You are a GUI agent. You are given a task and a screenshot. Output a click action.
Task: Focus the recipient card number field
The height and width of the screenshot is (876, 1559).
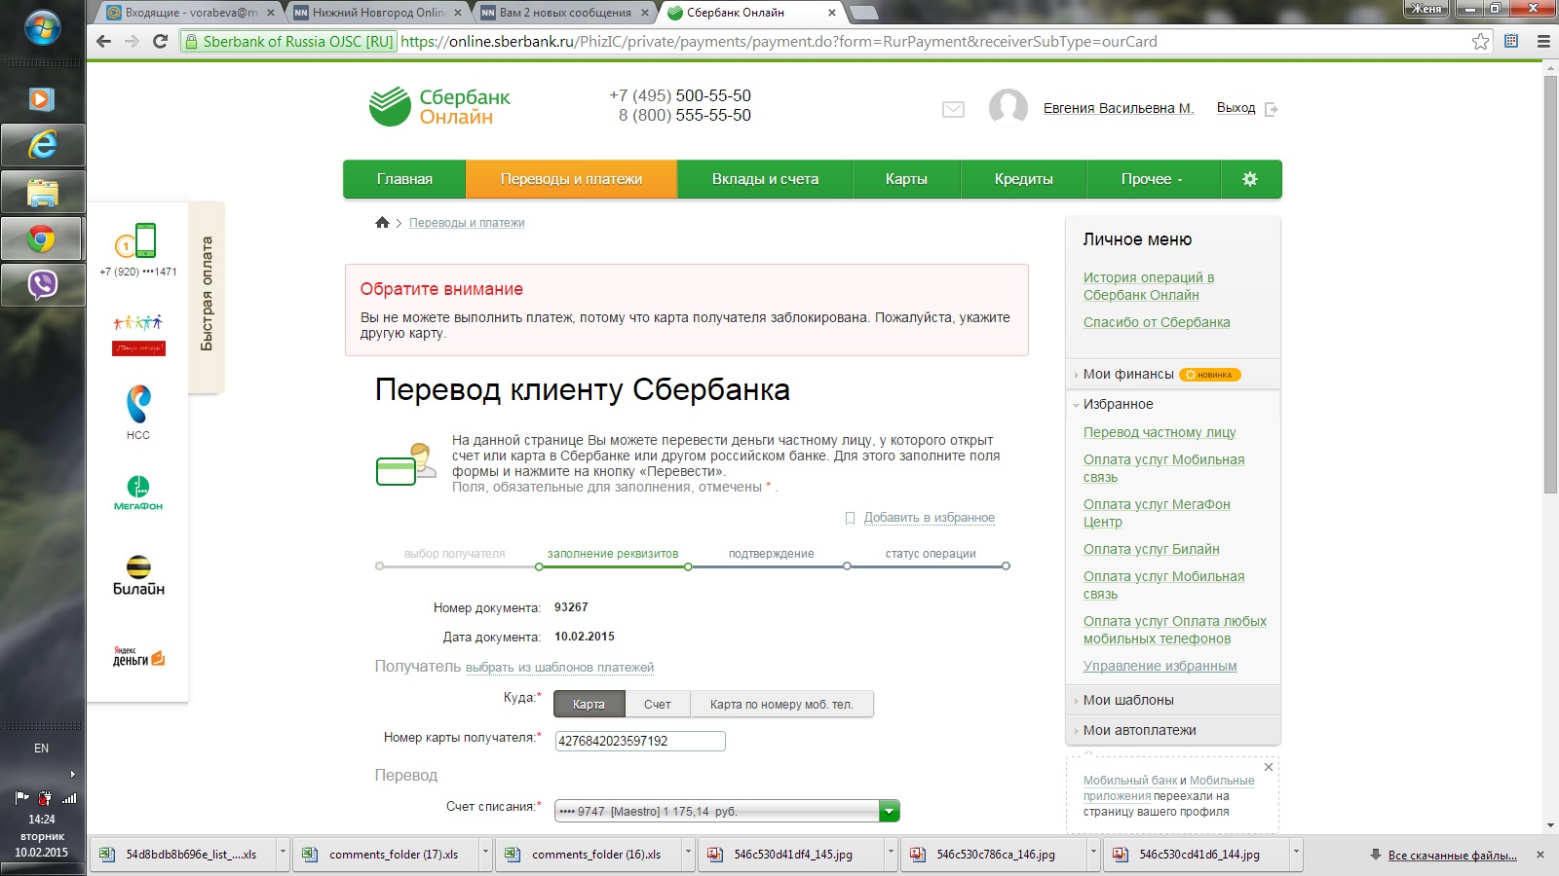tap(640, 741)
